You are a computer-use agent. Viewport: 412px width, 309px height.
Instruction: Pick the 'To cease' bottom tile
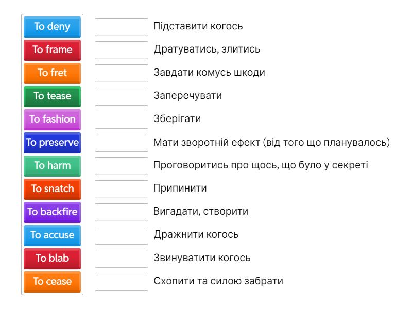pyautogui.click(x=51, y=282)
